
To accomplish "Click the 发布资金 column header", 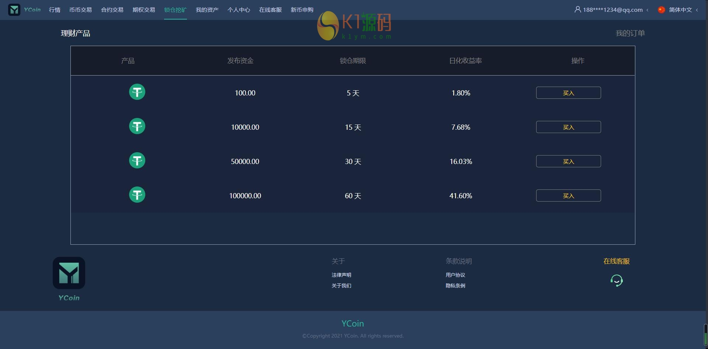I will [x=240, y=61].
